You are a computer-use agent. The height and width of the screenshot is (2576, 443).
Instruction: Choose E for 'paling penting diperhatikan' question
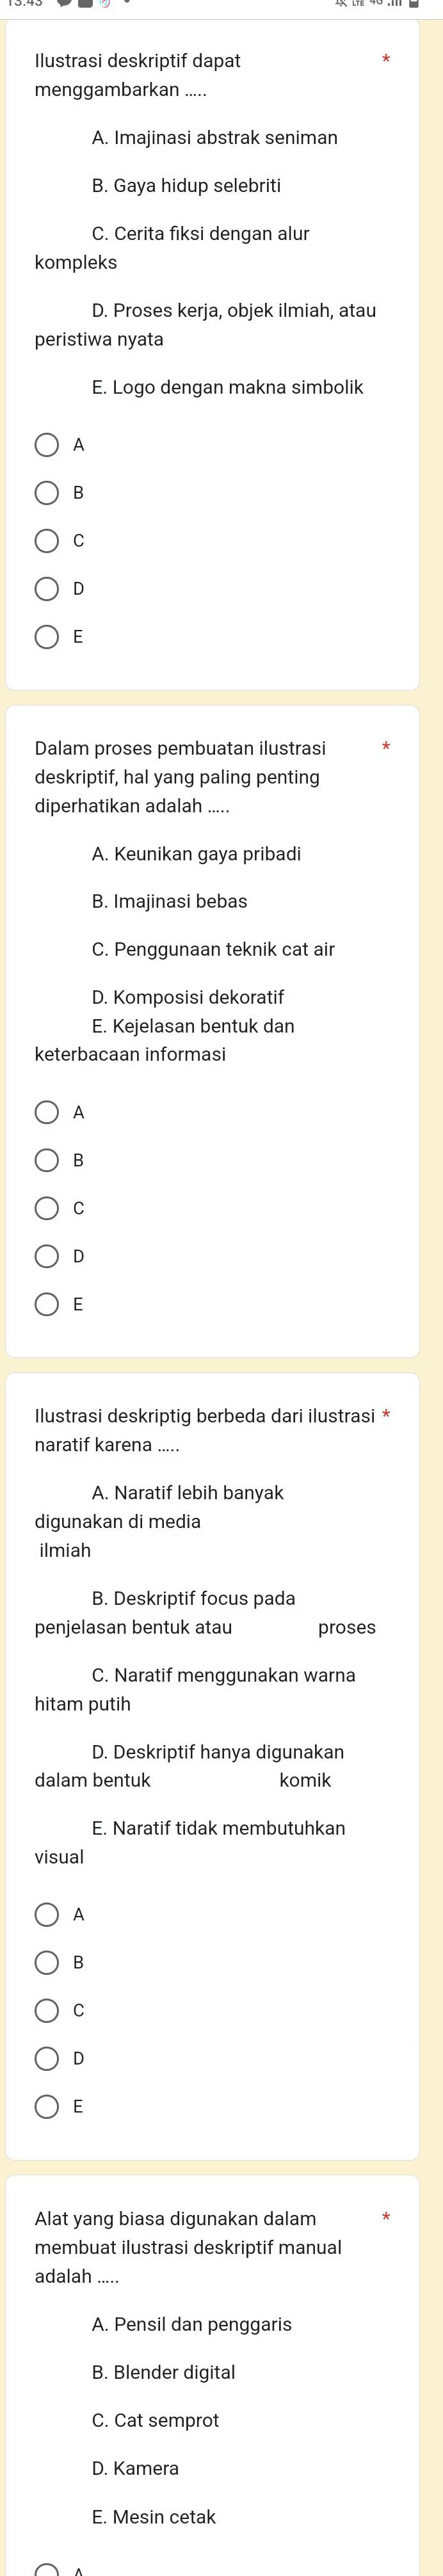[47, 1304]
